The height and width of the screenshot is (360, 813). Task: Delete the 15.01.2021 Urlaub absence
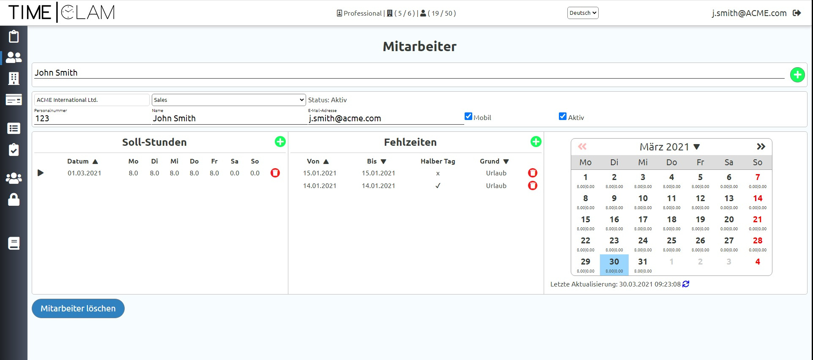(533, 173)
